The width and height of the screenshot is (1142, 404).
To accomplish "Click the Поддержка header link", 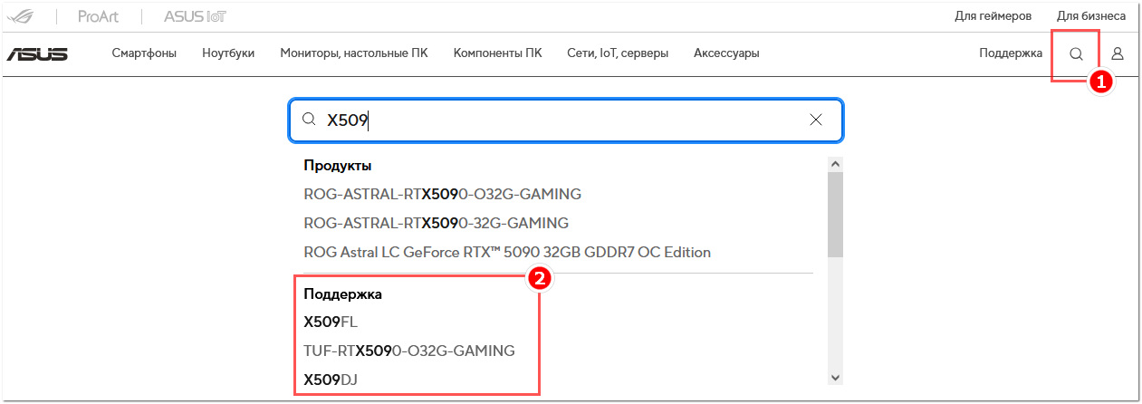I will tap(1011, 53).
